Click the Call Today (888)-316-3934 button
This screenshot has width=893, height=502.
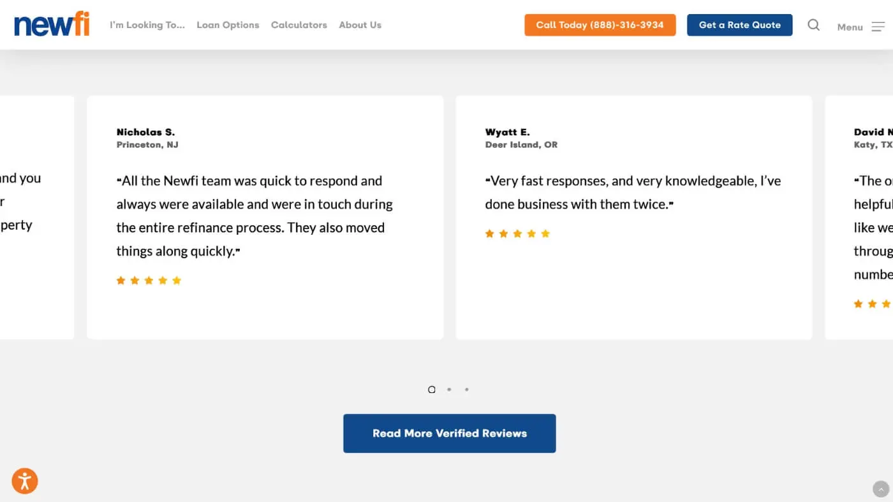click(600, 25)
